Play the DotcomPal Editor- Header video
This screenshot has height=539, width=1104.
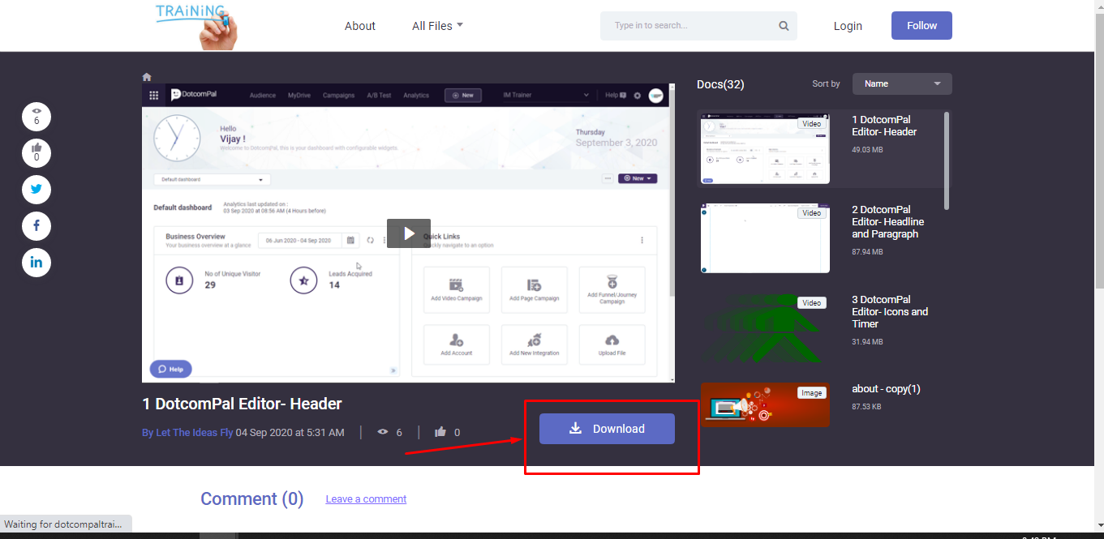click(408, 233)
